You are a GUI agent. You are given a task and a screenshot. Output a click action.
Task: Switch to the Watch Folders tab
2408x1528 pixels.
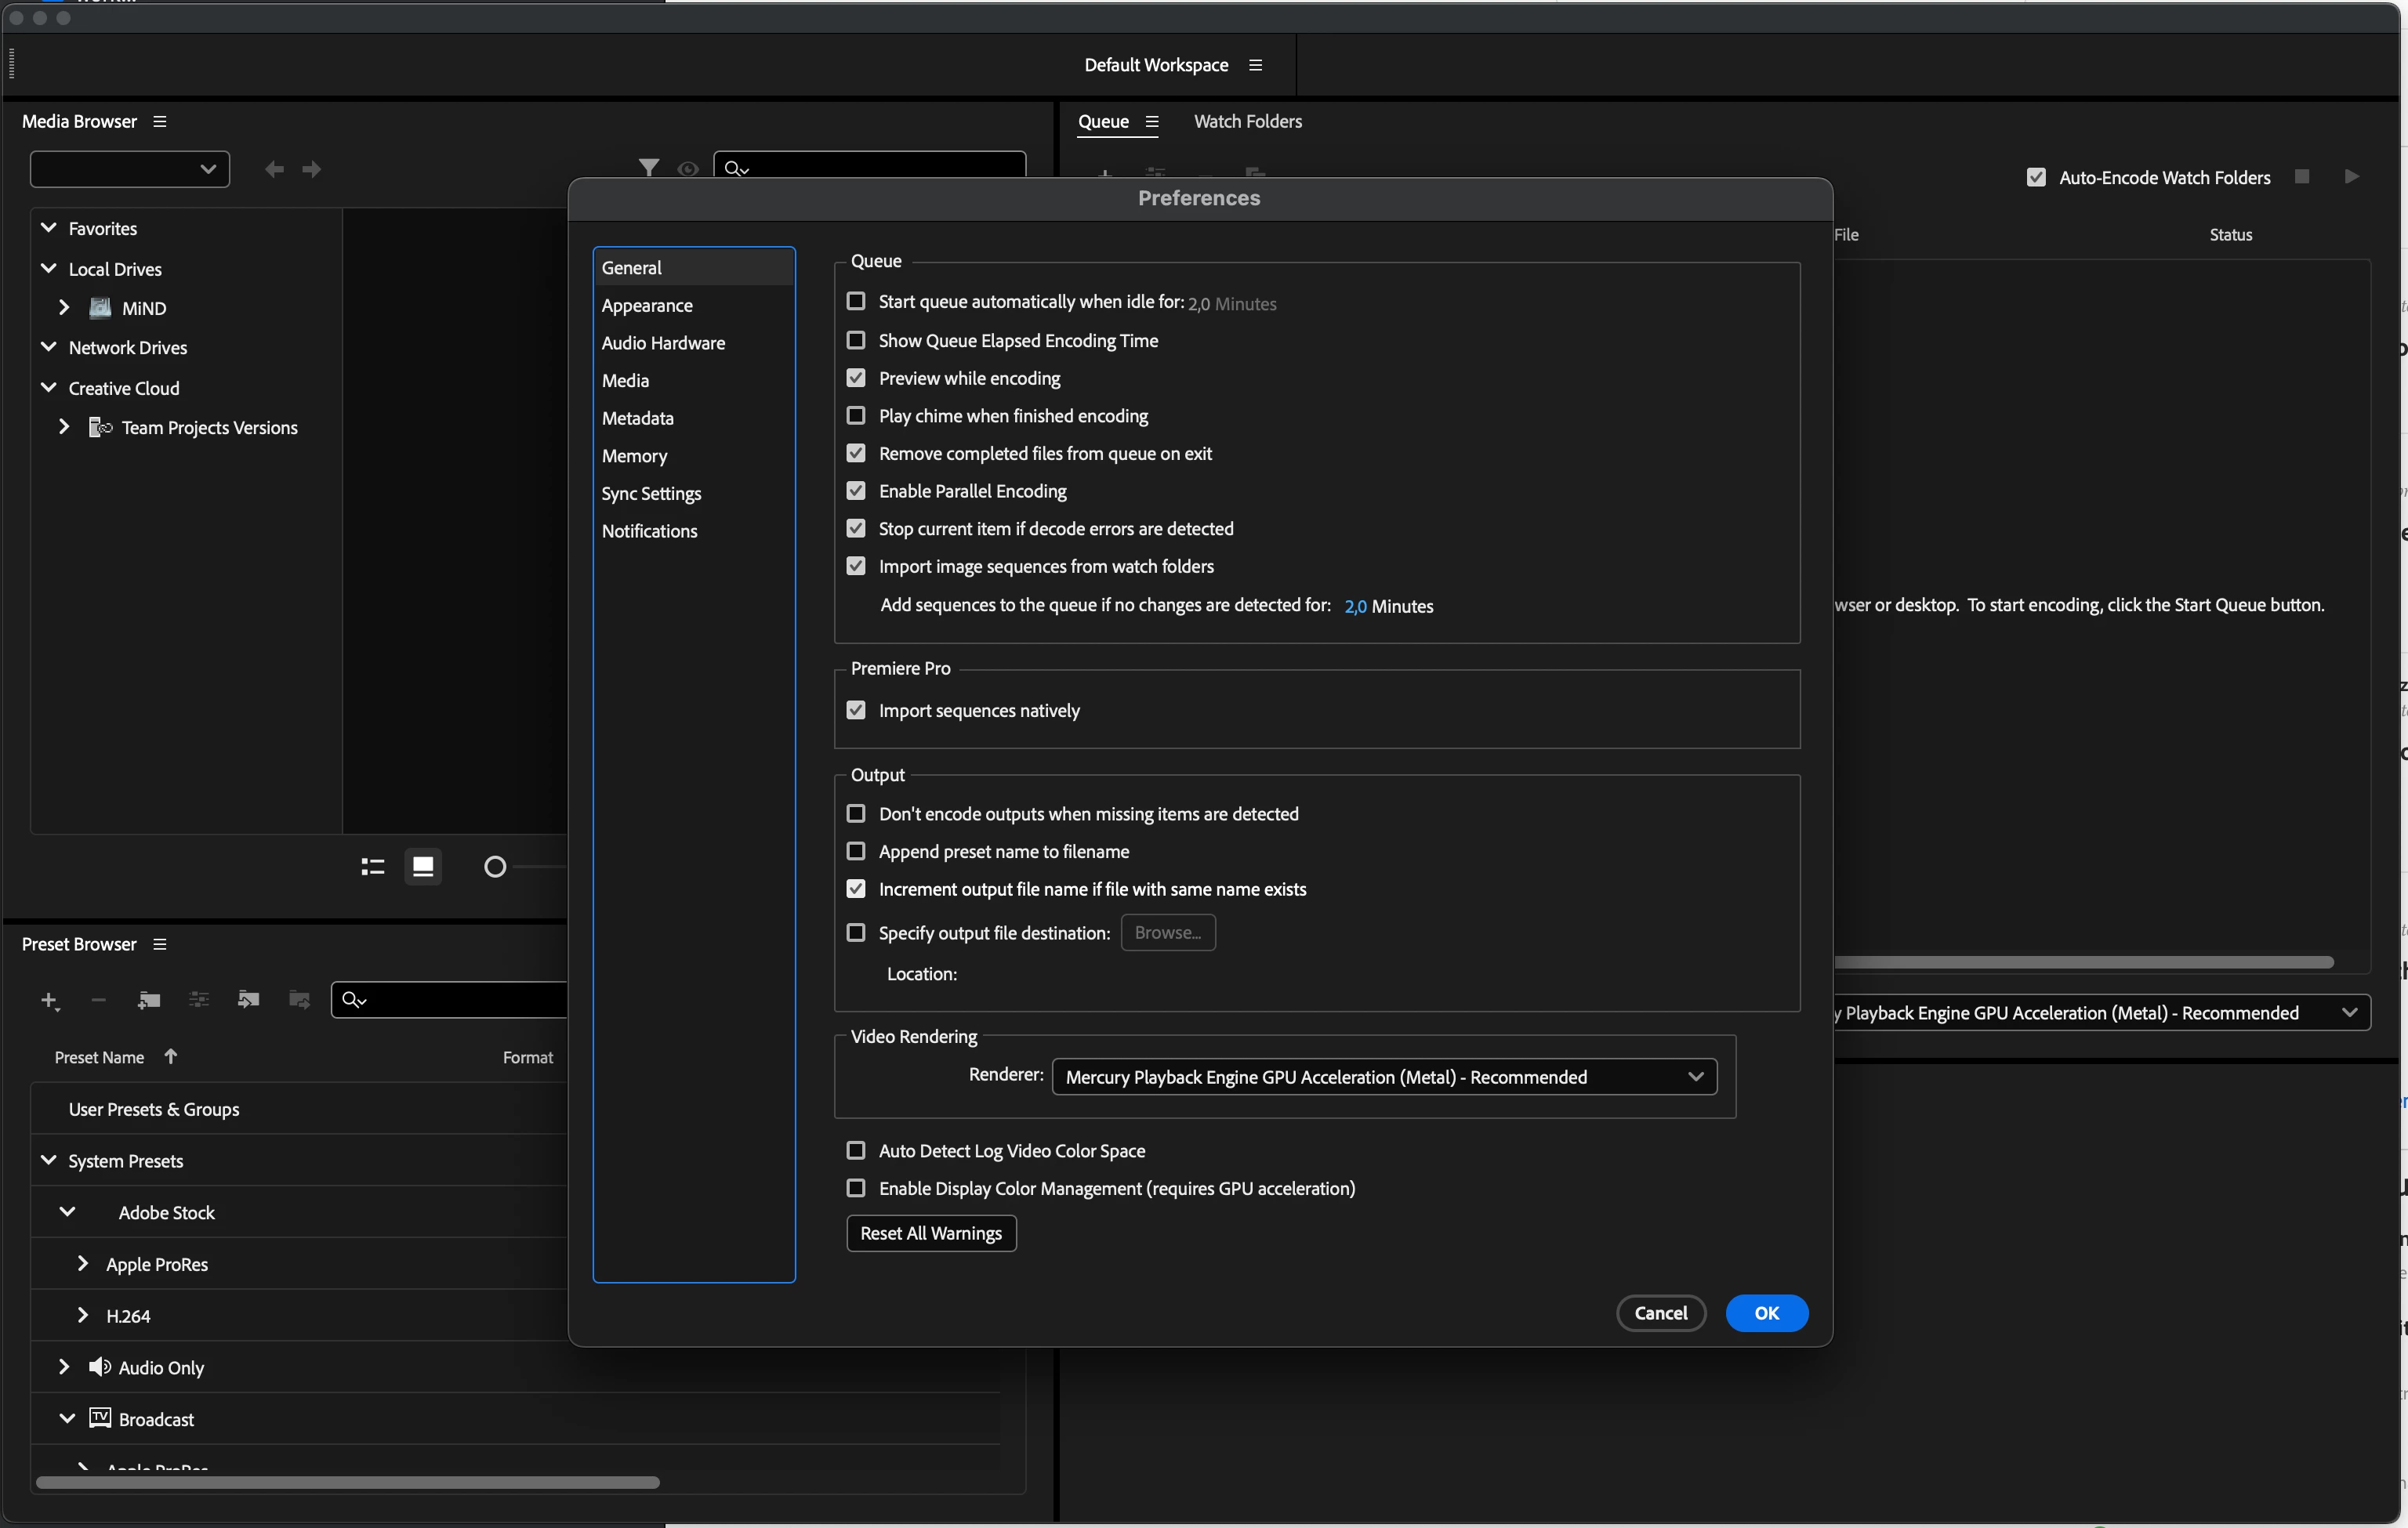(x=1247, y=122)
